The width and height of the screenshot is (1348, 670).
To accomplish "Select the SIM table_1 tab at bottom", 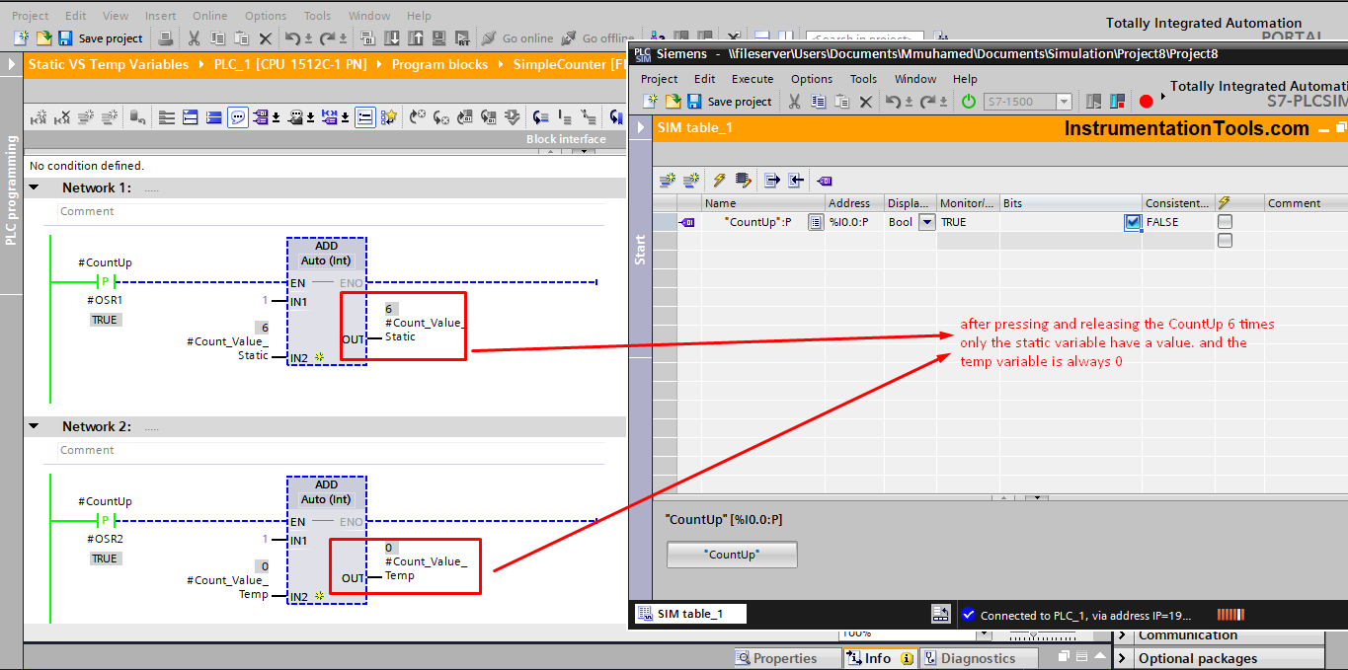I will point(689,614).
